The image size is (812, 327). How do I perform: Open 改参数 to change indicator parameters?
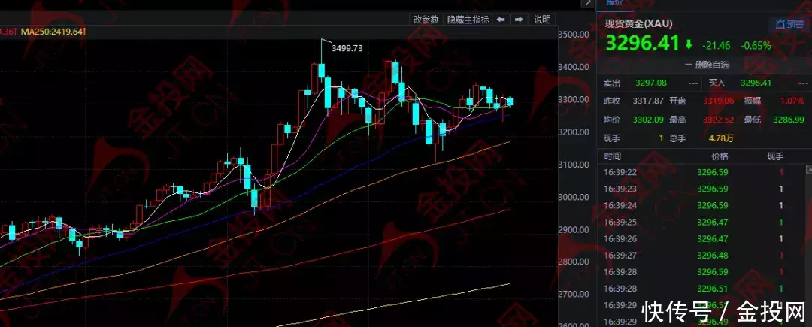[426, 20]
